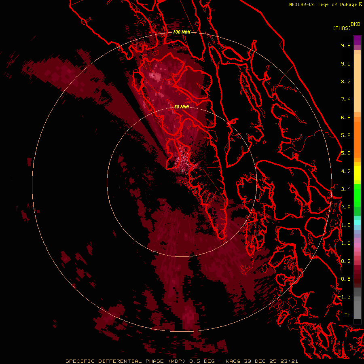Click the 9.8 scale value
364x364 pixels.
point(346,45)
